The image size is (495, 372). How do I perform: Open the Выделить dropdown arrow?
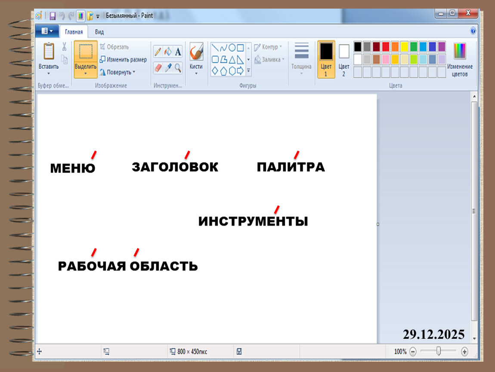(85, 74)
